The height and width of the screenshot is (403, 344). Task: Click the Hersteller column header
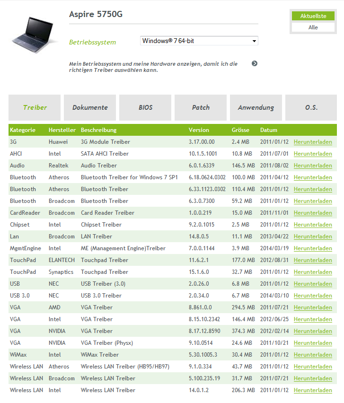[62, 130]
